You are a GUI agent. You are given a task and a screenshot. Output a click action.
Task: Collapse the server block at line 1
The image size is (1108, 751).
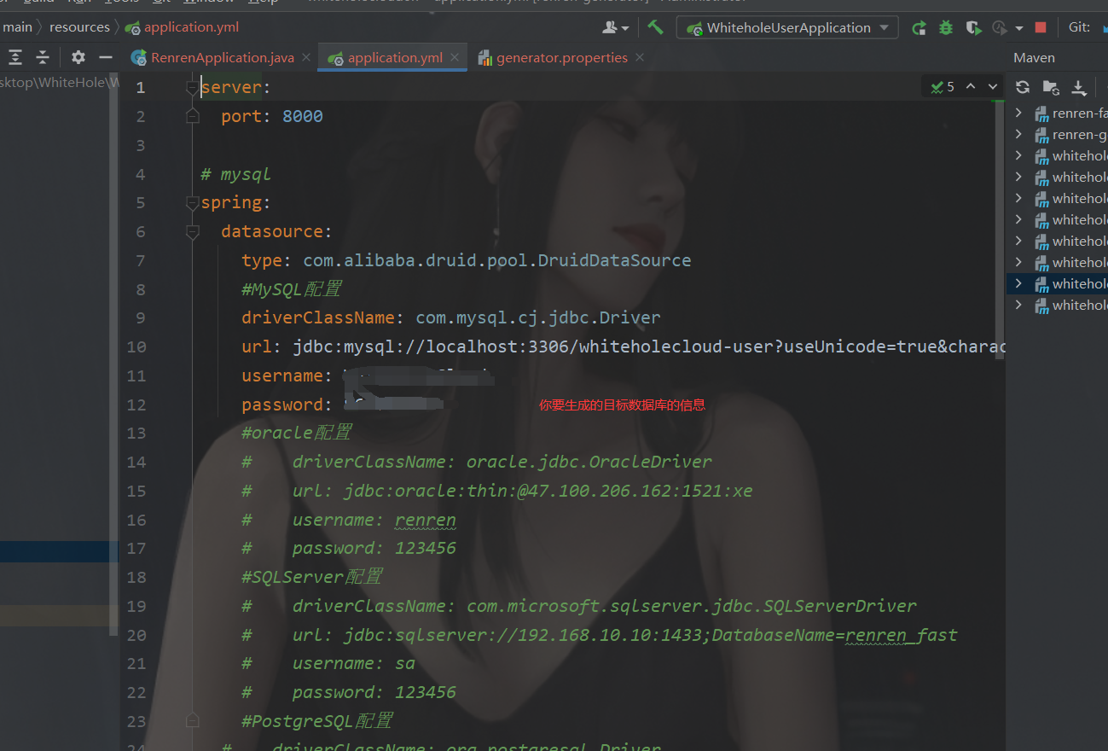point(193,87)
